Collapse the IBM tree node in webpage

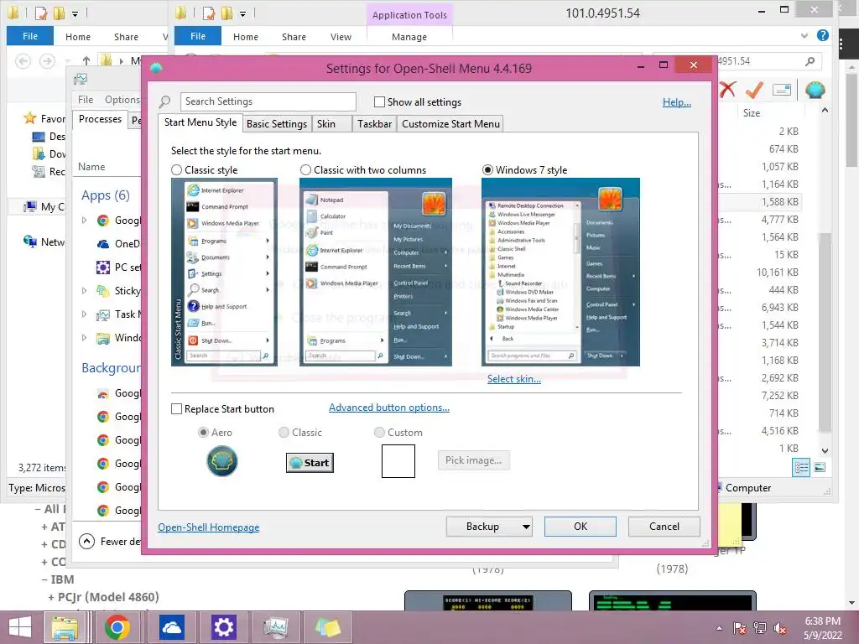45,579
